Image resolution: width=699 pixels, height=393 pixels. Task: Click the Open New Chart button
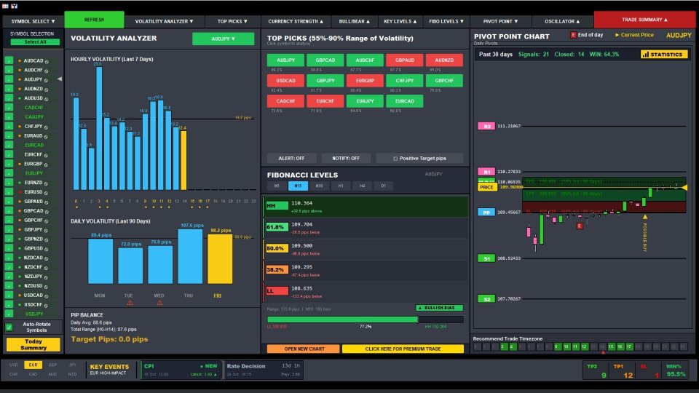[x=304, y=349]
